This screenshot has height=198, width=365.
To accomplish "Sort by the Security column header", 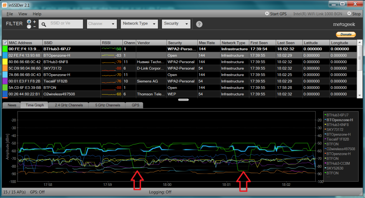I will 182,43.
